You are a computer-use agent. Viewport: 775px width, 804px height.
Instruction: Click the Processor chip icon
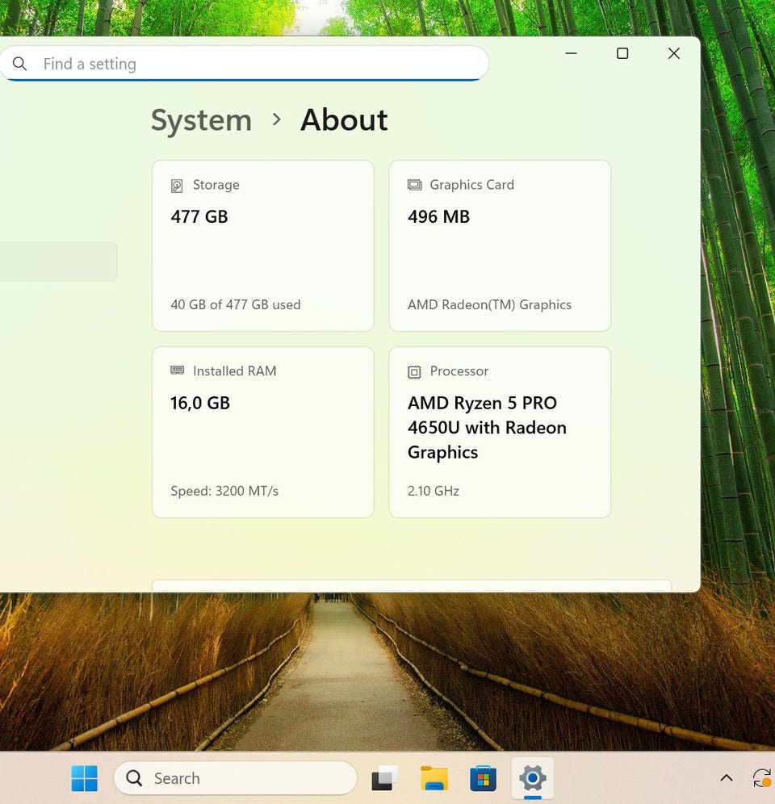pyautogui.click(x=414, y=371)
